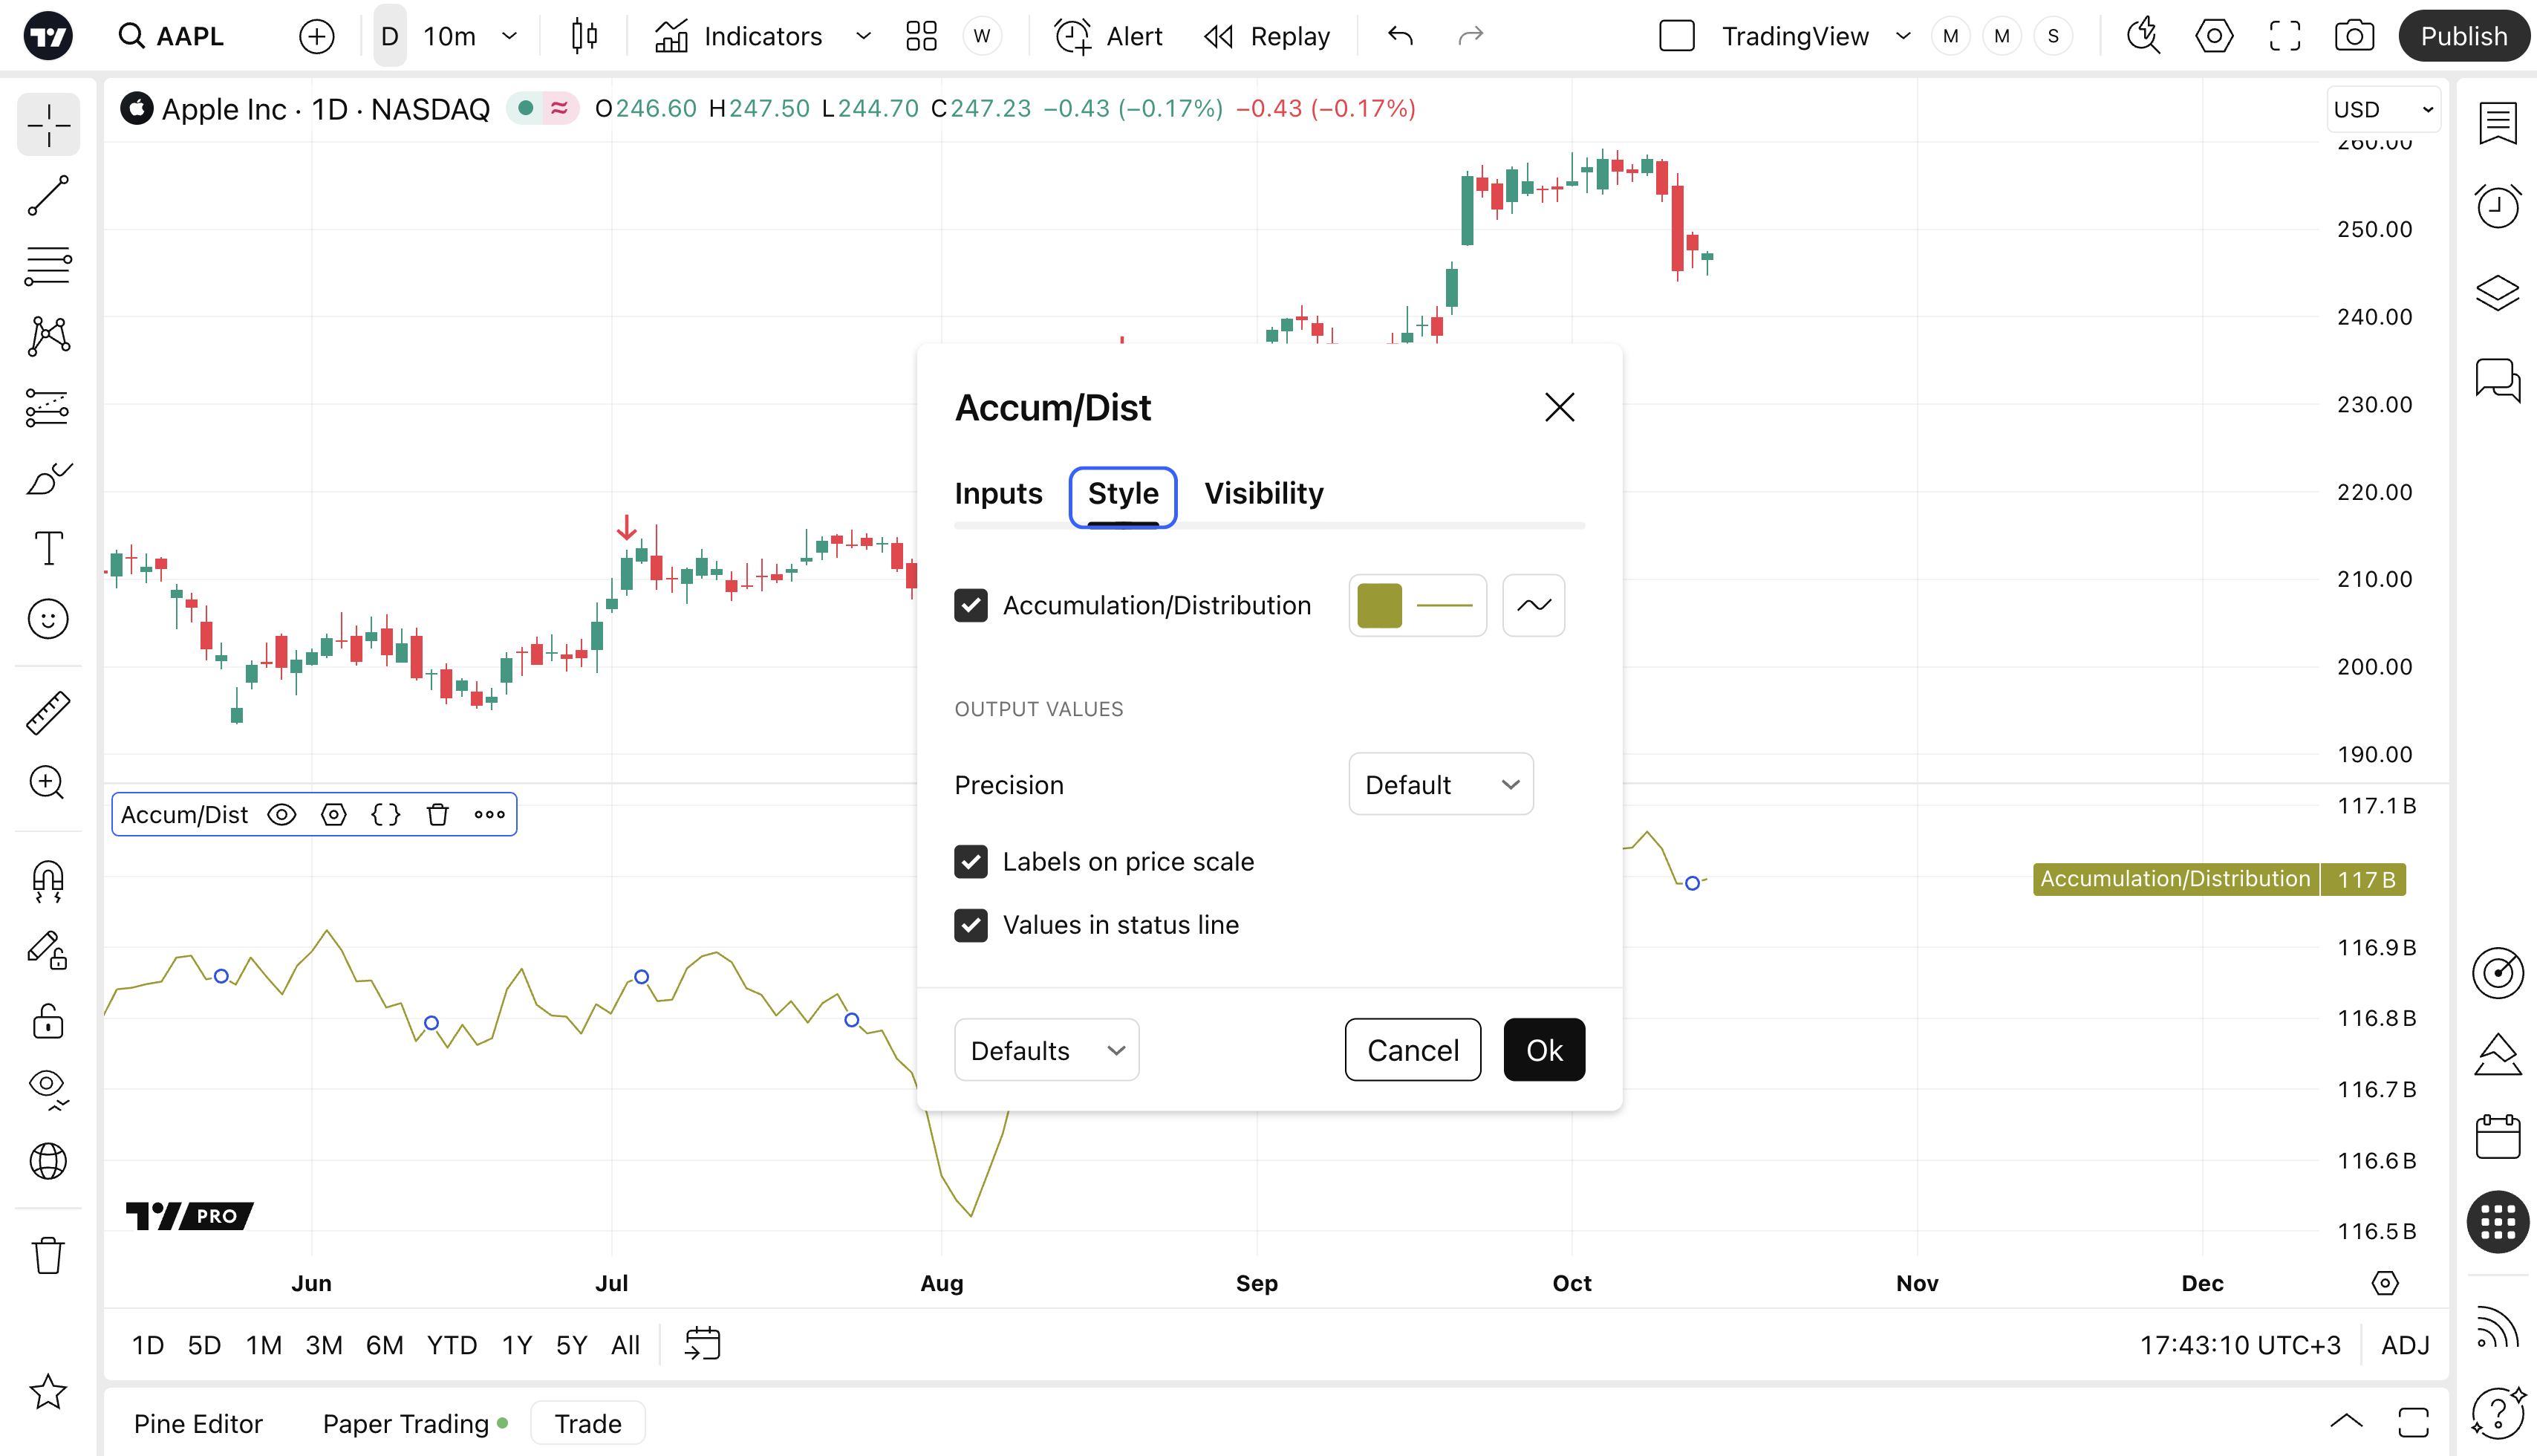Open the USD currency dropdown
Viewport: 2537px width, 1456px height.
coord(2383,109)
